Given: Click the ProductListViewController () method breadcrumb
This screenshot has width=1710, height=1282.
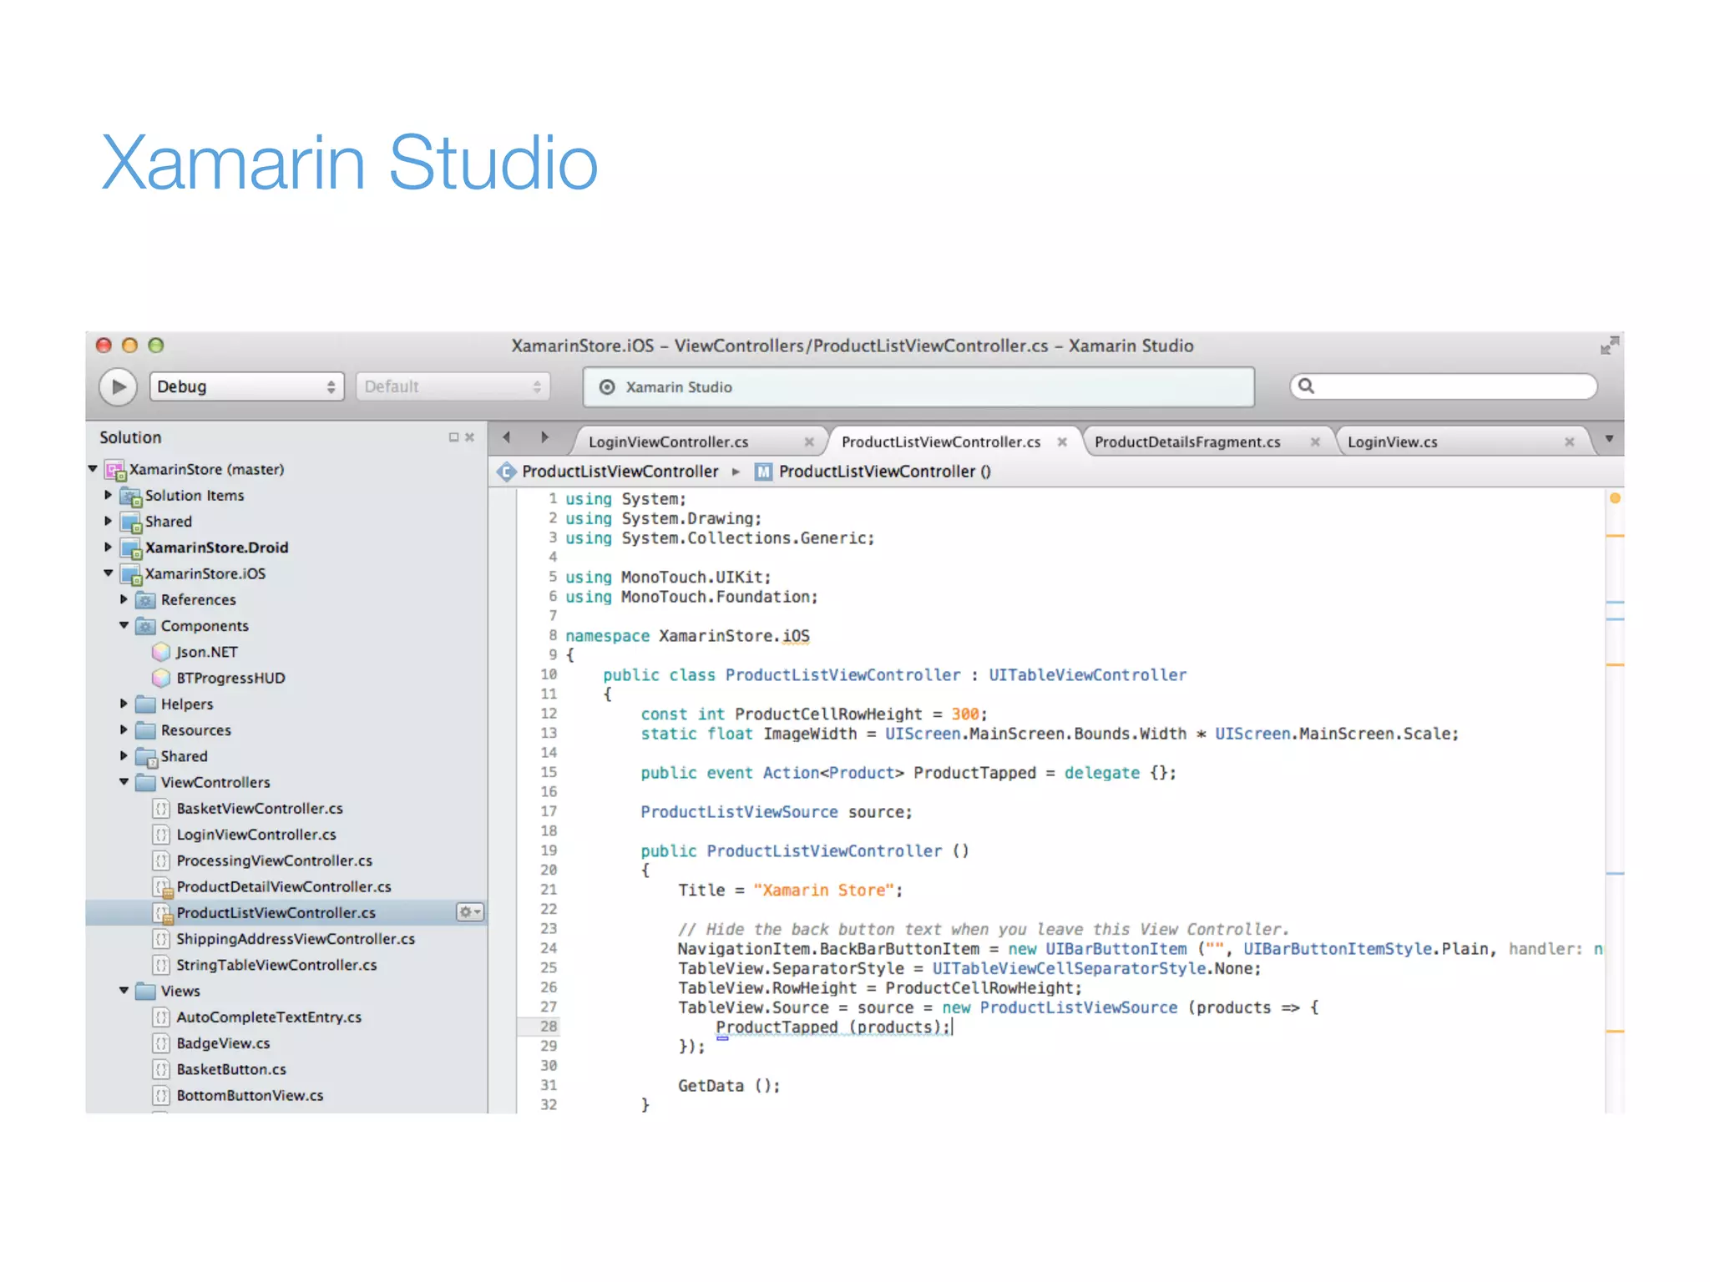Looking at the screenshot, I should tap(885, 472).
